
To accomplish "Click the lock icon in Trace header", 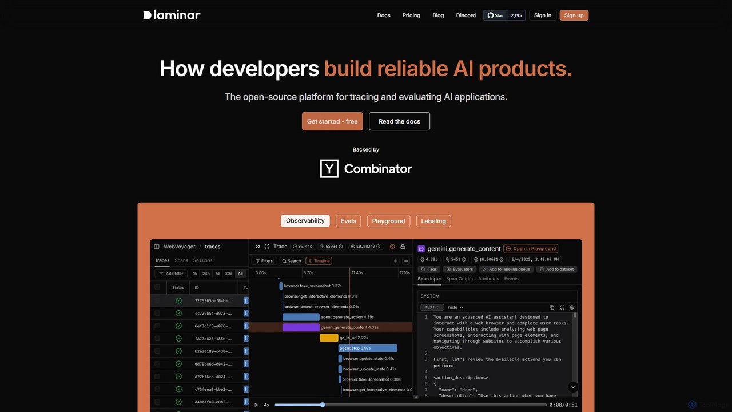I will click(403, 247).
